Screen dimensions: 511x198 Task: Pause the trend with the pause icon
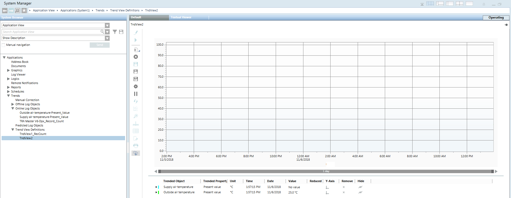pos(136,94)
